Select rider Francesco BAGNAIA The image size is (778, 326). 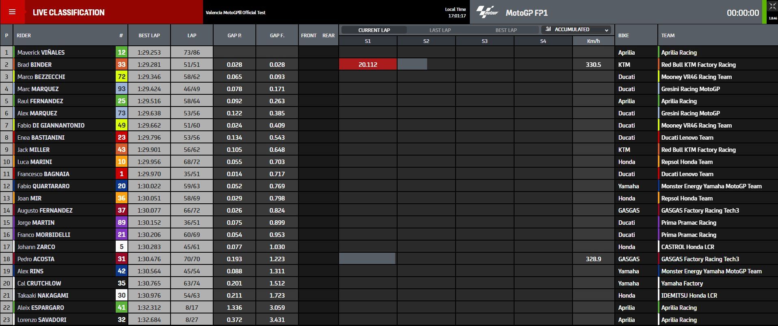click(x=43, y=174)
